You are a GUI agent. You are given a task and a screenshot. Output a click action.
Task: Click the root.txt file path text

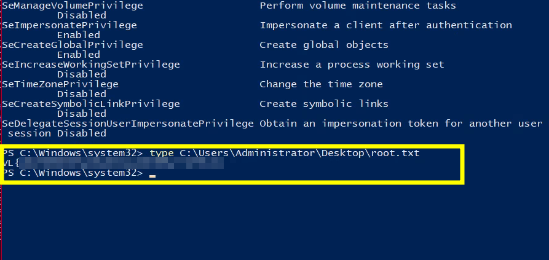[300, 153]
